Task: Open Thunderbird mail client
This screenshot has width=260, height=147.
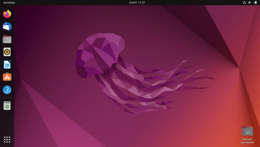Action: [x=7, y=26]
